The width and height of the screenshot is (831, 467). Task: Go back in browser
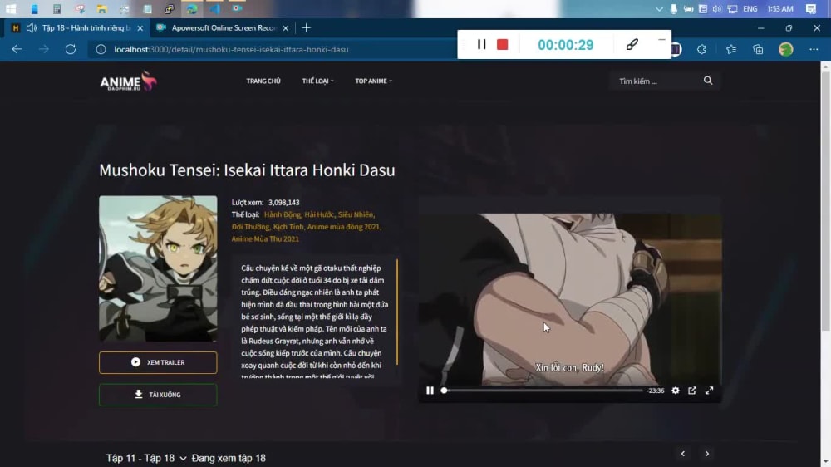point(17,49)
